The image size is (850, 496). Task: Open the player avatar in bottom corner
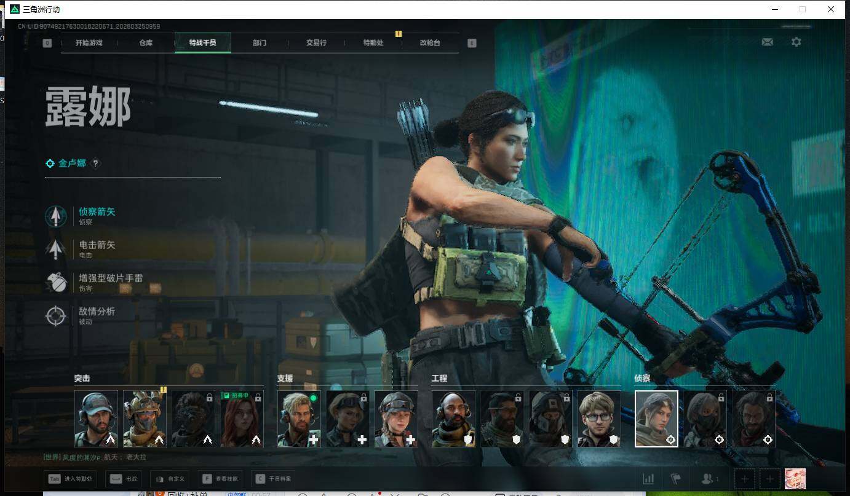pos(795,479)
